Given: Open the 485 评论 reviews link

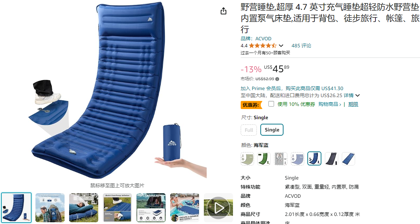Looking at the screenshot, I should [x=301, y=46].
